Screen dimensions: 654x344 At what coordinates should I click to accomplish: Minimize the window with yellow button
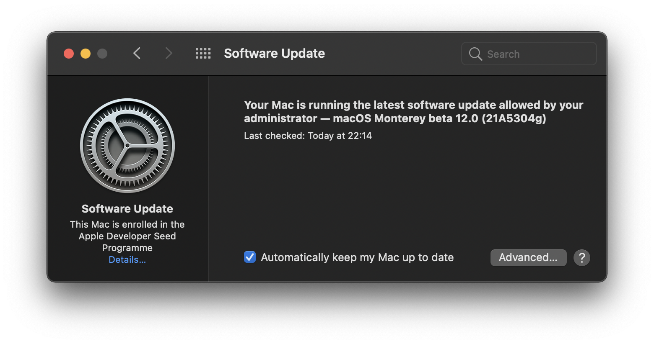(86, 54)
